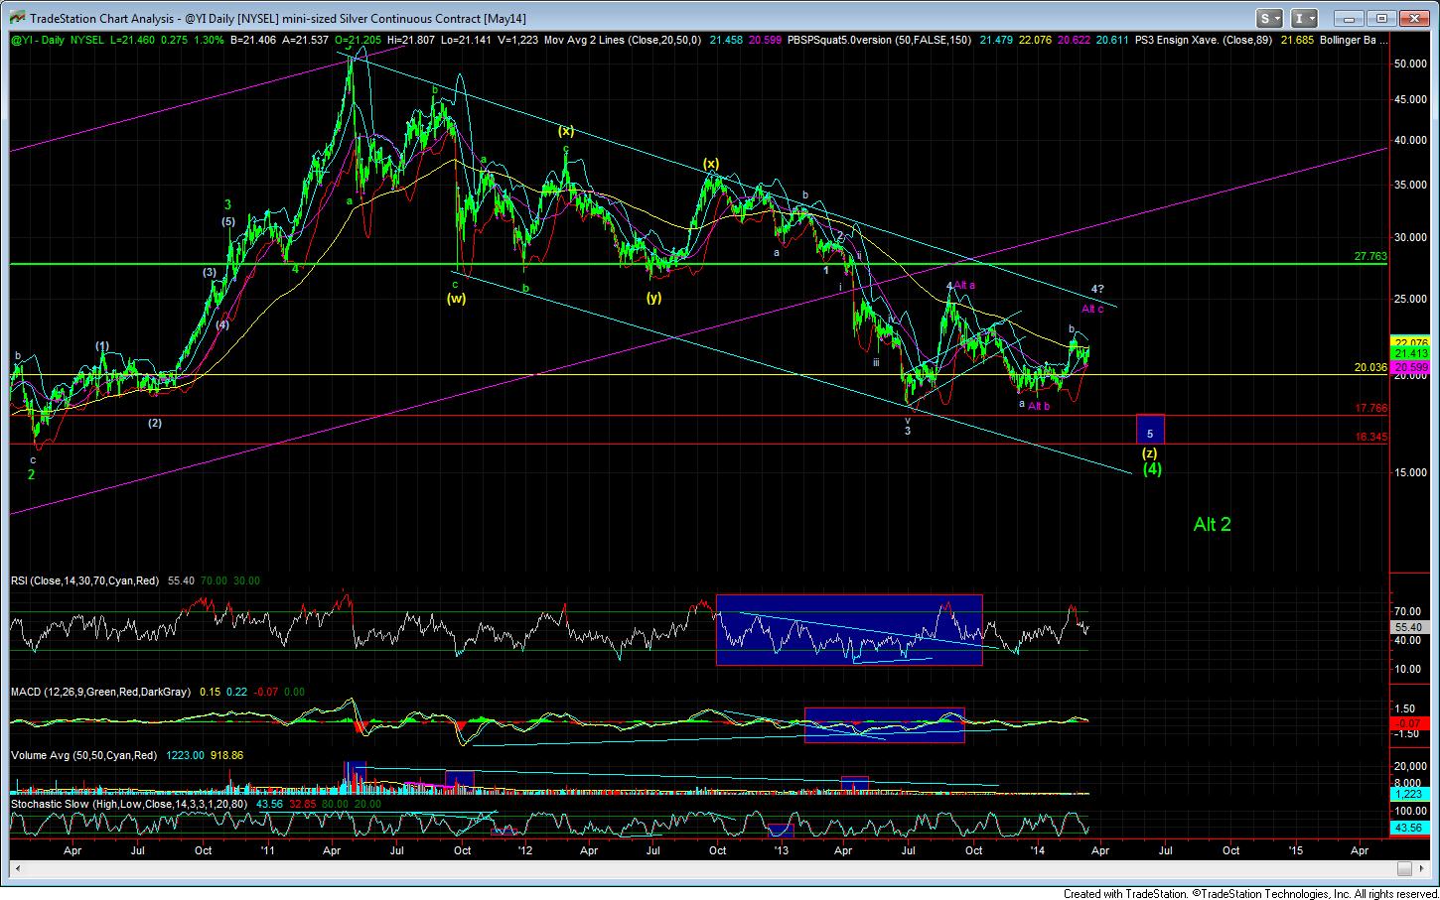This screenshot has width=1440, height=900.
Task: Select the Volume Avg indicator label
Action: click(84, 755)
